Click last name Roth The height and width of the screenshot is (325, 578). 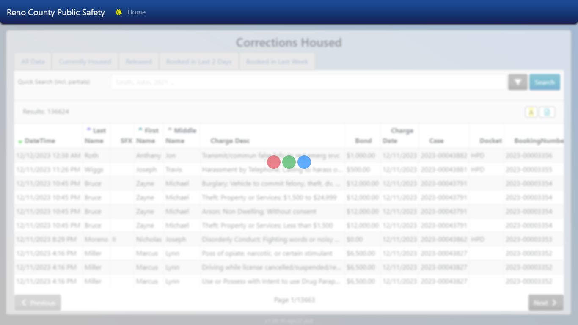point(91,156)
